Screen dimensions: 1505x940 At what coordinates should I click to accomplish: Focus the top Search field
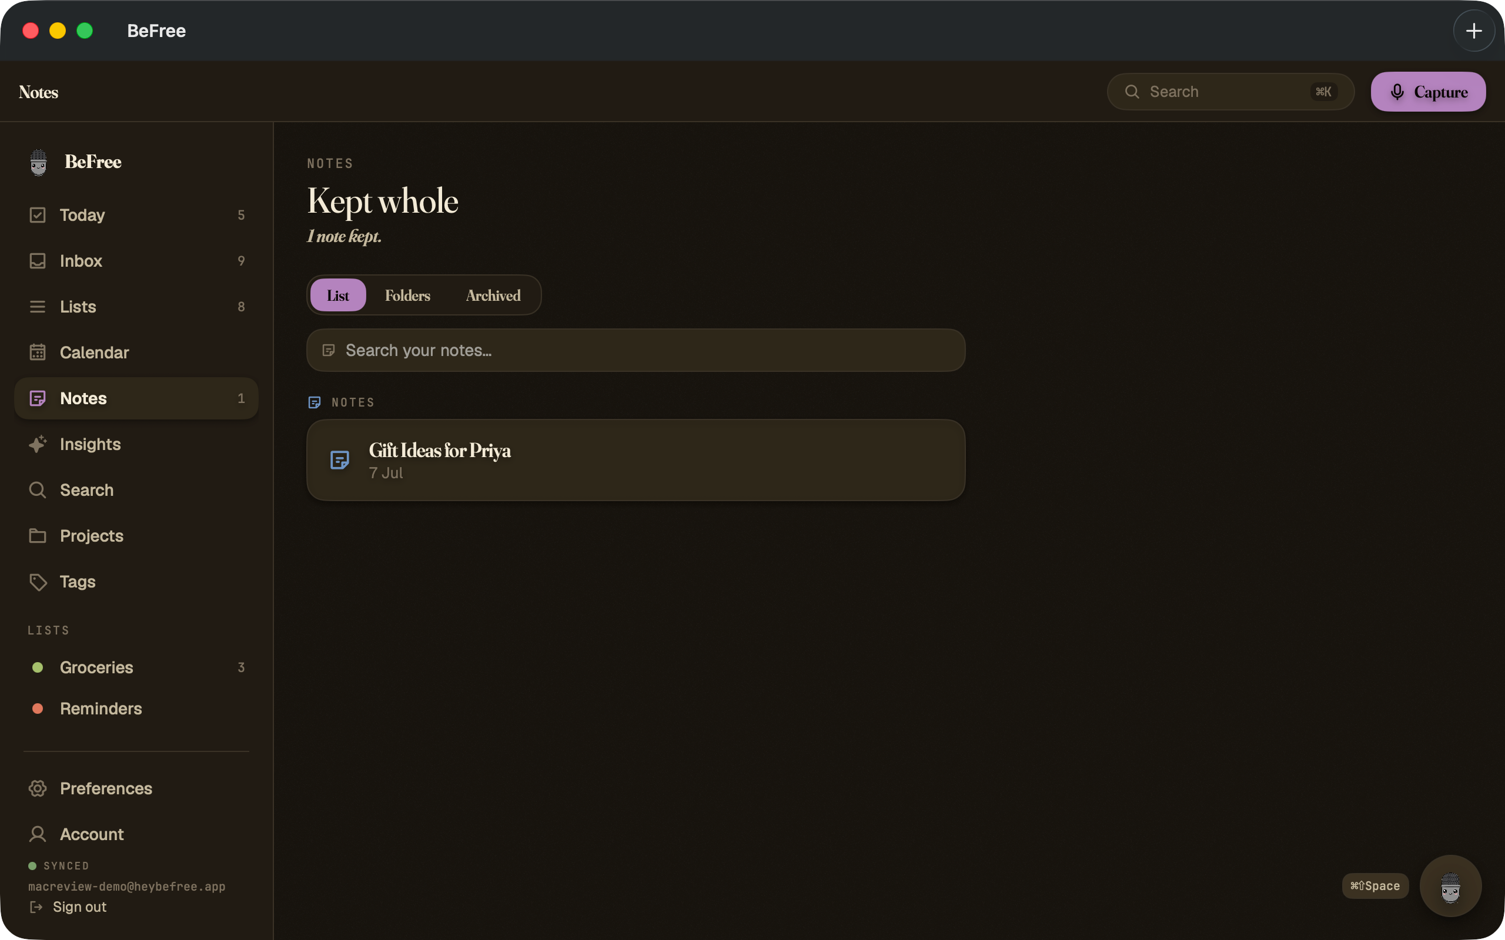[x=1230, y=92]
